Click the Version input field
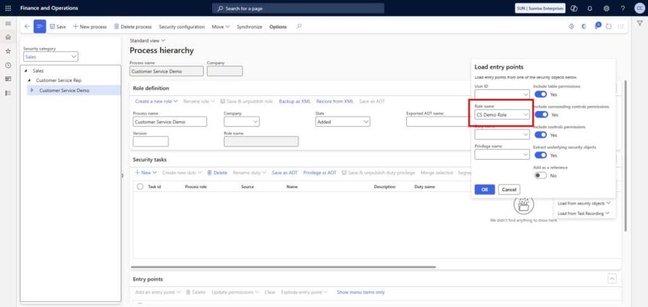Screen dimensions: 648x307 tap(151, 141)
